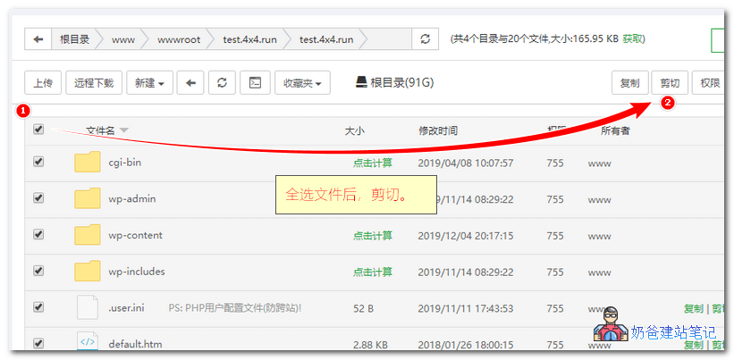
Task: Click the 获取 link for size
Action: click(632, 38)
